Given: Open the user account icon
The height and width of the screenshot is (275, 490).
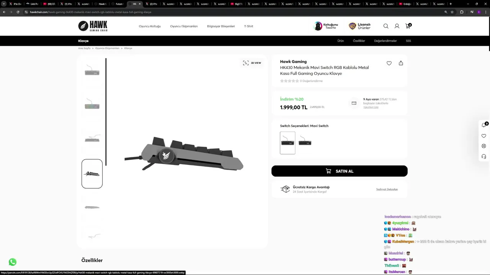Looking at the screenshot, I should [397, 26].
